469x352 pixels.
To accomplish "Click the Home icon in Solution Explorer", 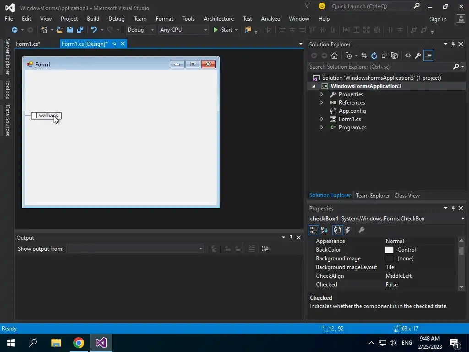I will 334,55.
